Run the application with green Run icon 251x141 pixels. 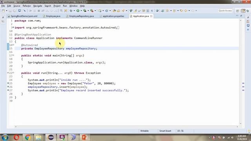coord(78,11)
